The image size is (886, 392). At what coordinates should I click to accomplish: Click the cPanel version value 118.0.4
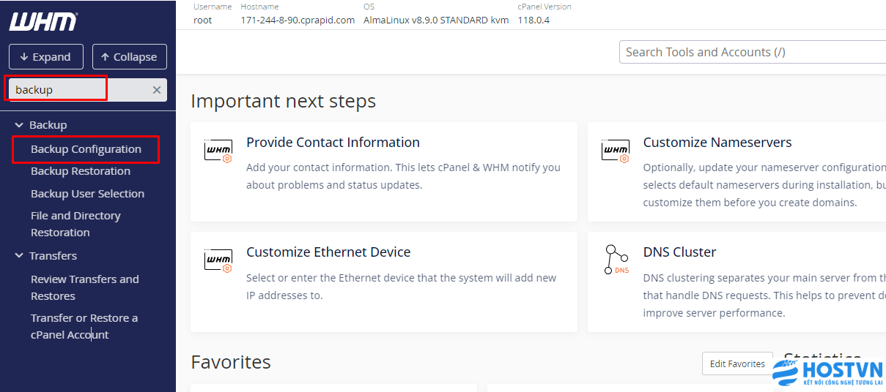point(534,20)
